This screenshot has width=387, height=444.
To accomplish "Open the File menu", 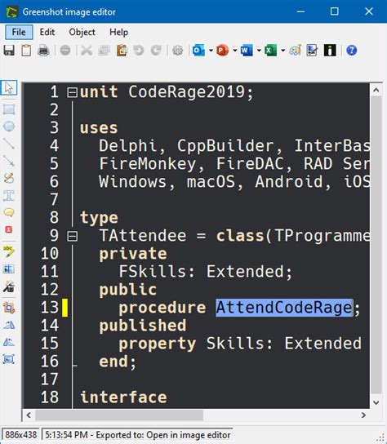I will click(19, 32).
